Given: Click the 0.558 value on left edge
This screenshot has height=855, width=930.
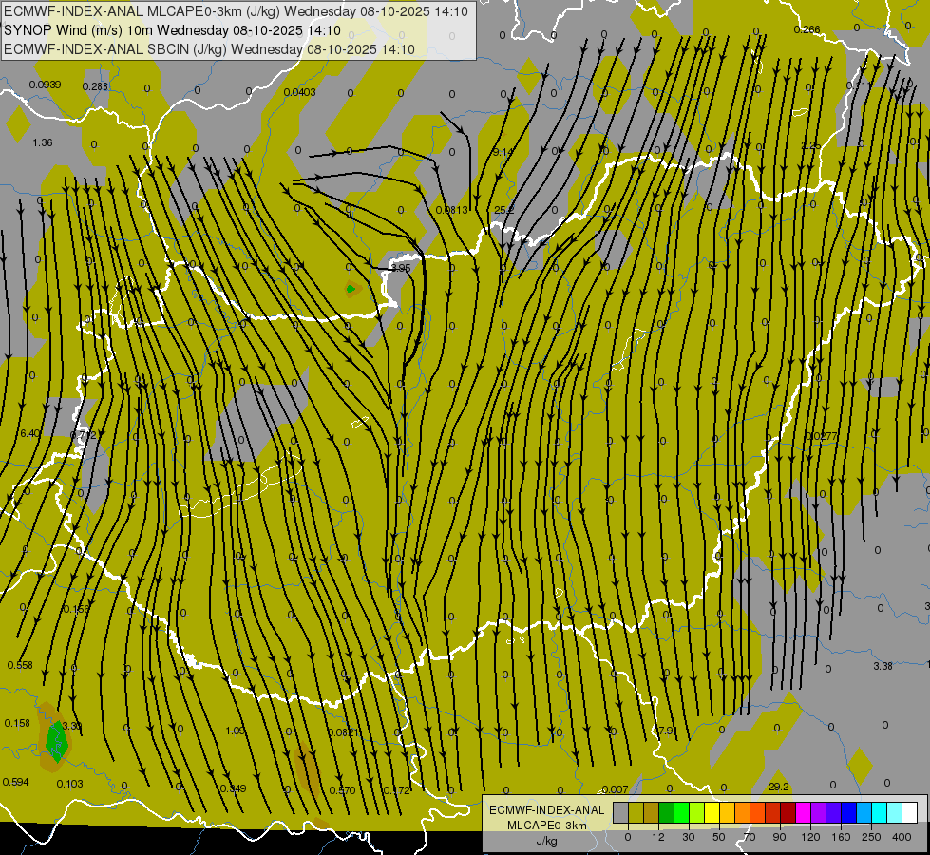Looking at the screenshot, I should coord(19,665).
